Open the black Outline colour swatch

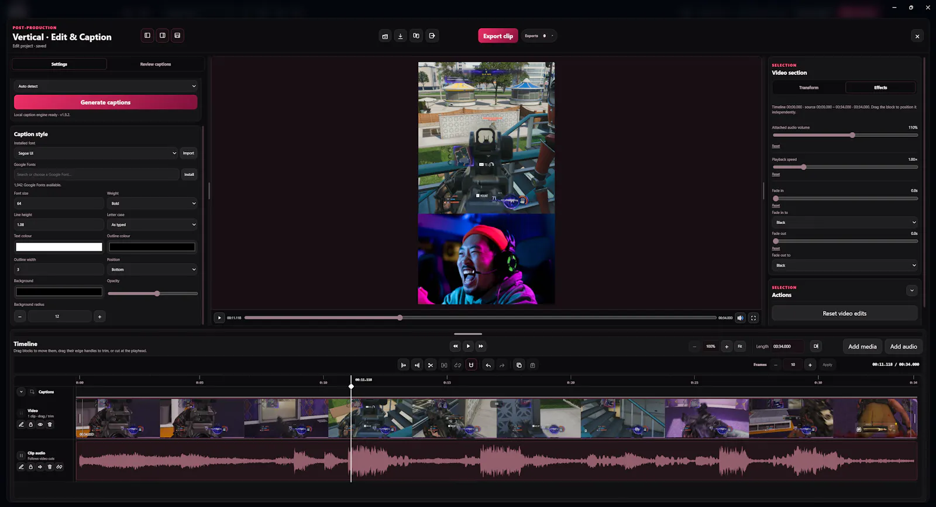152,247
